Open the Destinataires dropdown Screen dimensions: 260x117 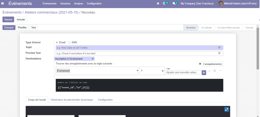(x=71, y=59)
